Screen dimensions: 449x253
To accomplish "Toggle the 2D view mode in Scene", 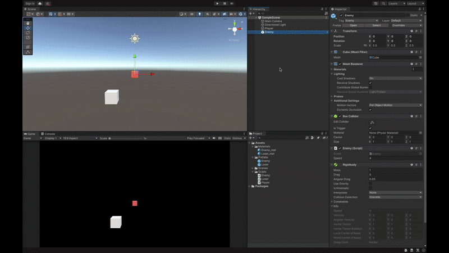I will pyautogui.click(x=191, y=14).
